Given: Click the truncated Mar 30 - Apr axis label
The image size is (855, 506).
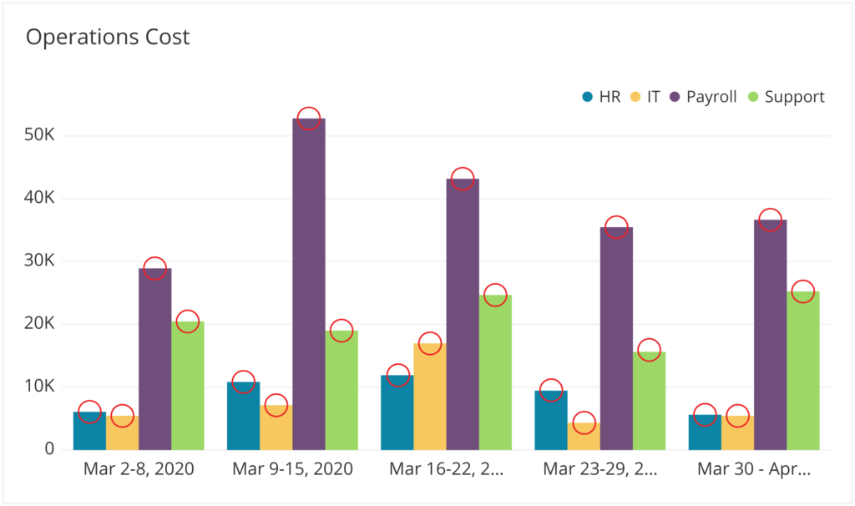Looking at the screenshot, I should click(x=754, y=468).
